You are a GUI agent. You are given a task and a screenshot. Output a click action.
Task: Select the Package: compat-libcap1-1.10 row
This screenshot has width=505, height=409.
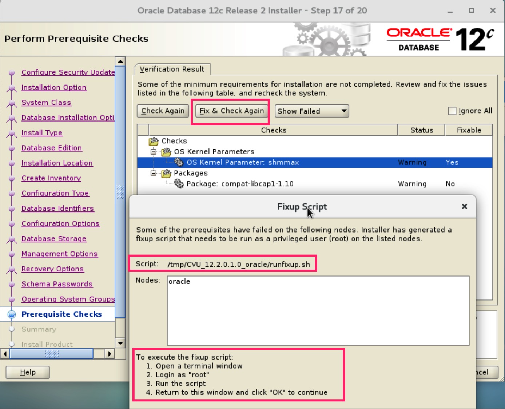click(x=315, y=184)
